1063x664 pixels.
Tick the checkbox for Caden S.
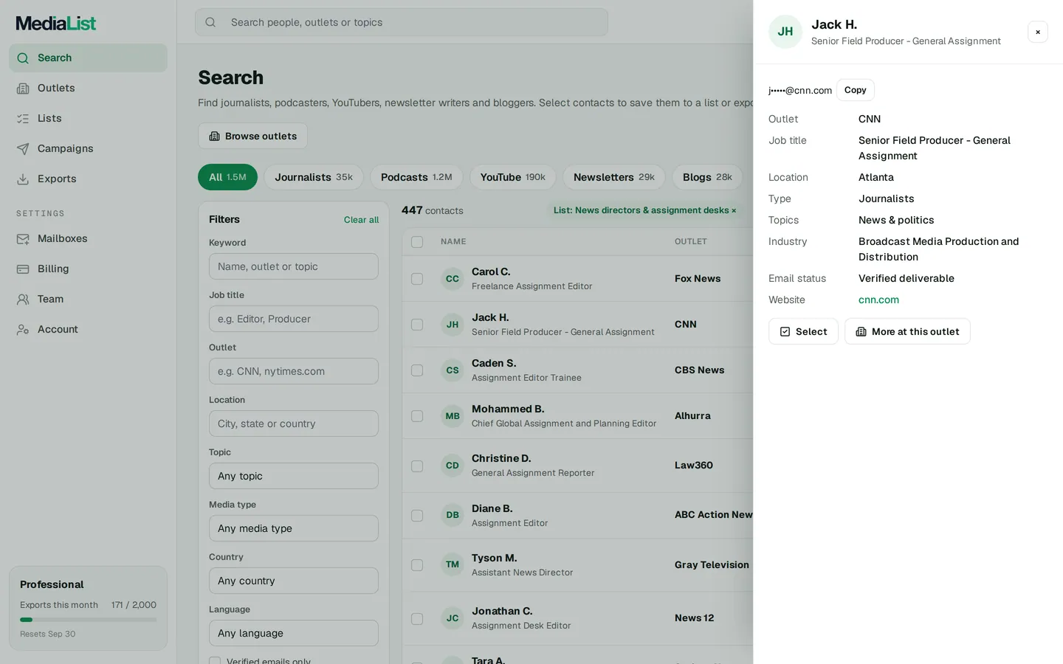tap(417, 370)
